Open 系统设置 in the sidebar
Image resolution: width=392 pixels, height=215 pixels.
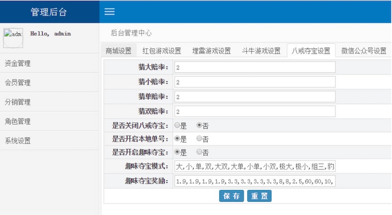(18, 141)
